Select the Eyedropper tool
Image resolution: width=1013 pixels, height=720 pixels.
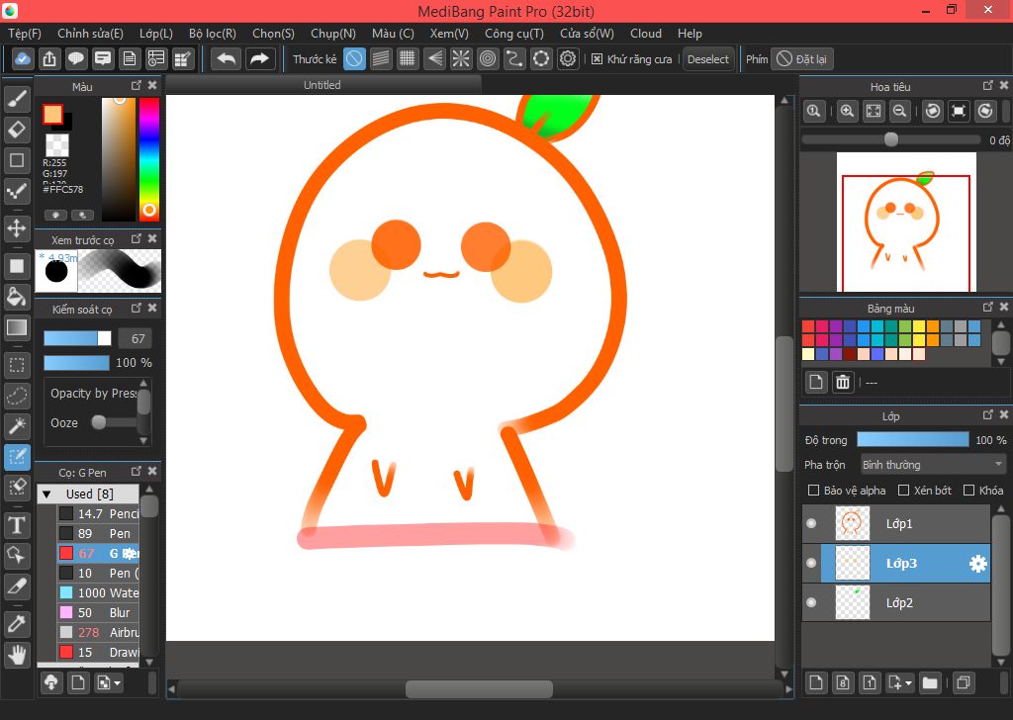(x=17, y=624)
